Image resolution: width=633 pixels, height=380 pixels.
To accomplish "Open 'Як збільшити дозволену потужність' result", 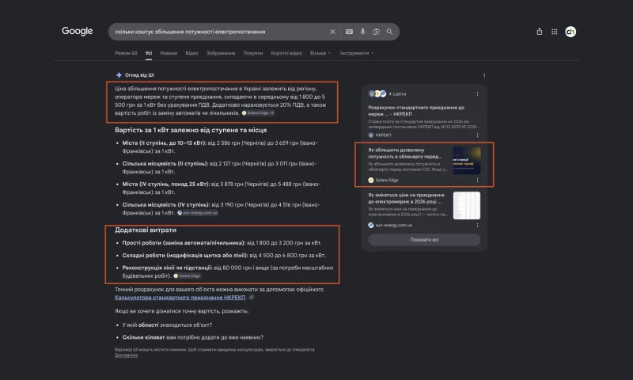I will 404,153.
